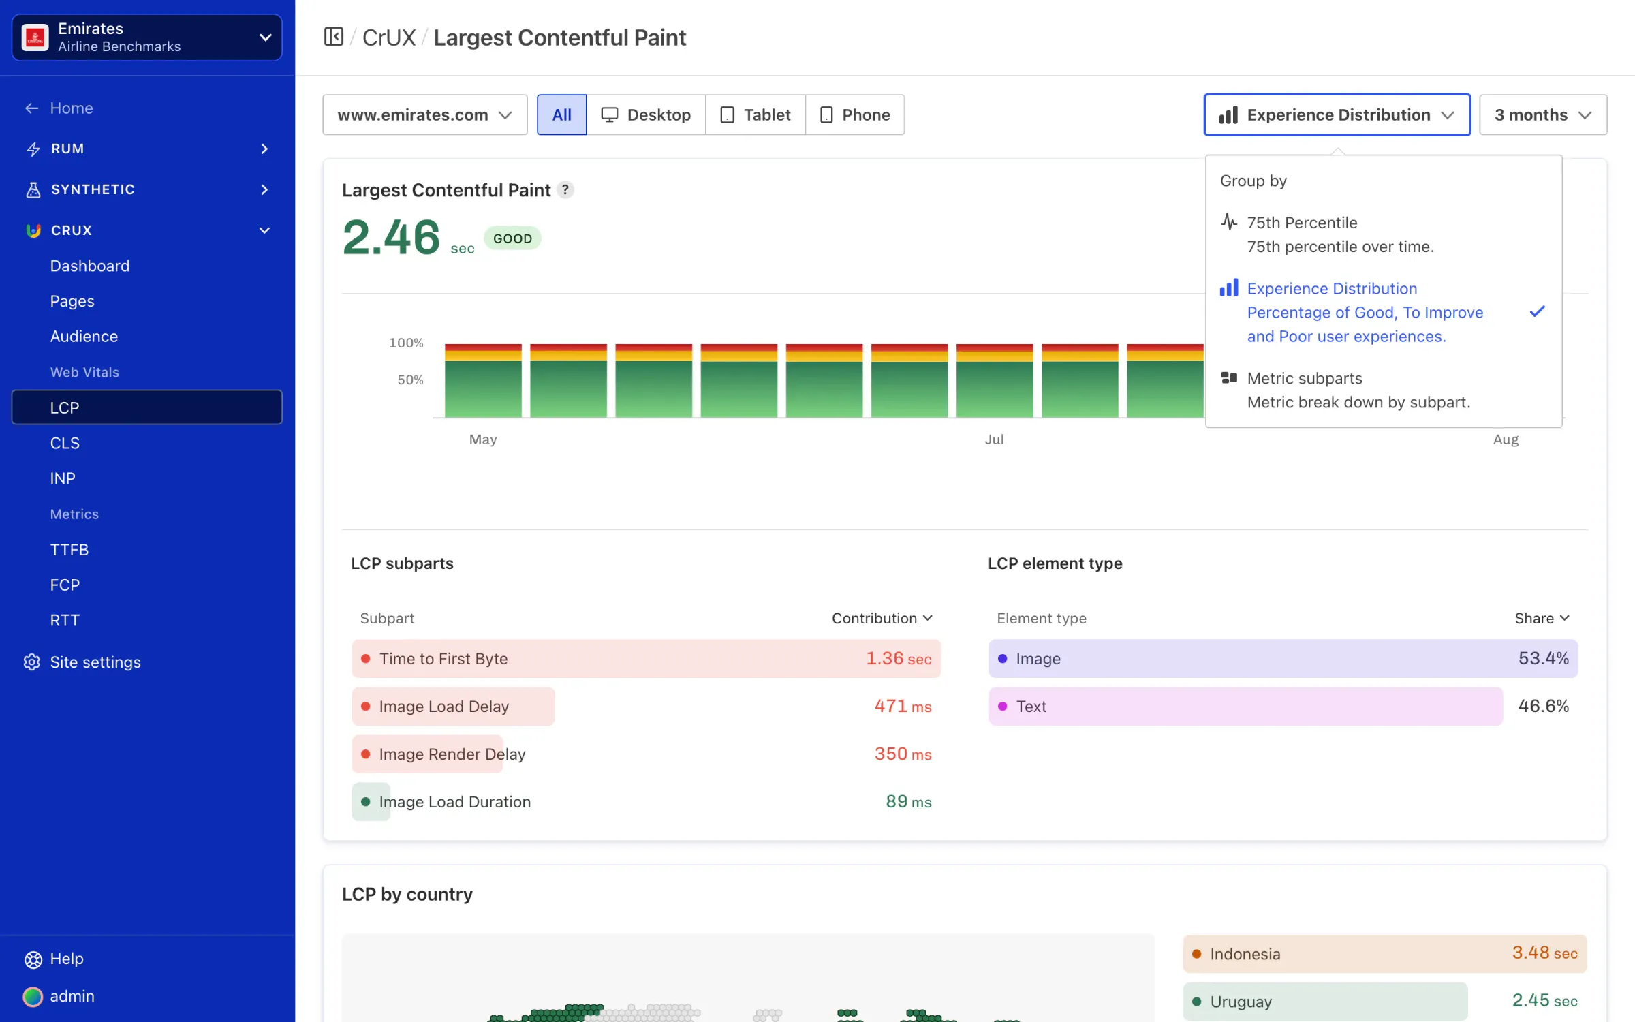Viewport: 1635px width, 1022px height.
Task: Open the www.emirates.com domain dropdown
Action: pyautogui.click(x=425, y=114)
